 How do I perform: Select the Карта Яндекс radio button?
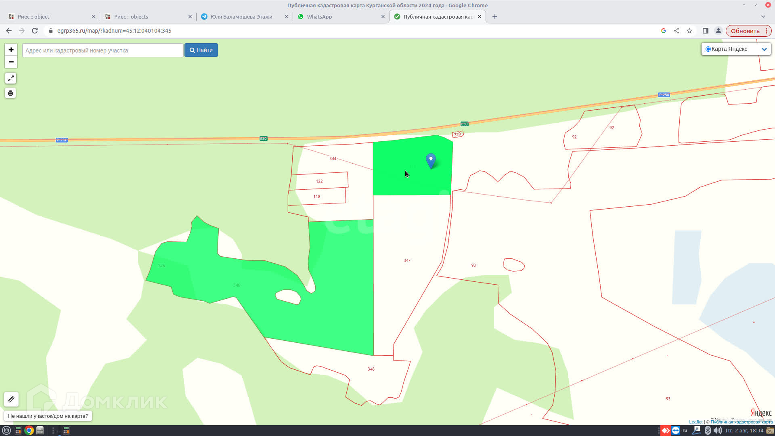(708, 49)
